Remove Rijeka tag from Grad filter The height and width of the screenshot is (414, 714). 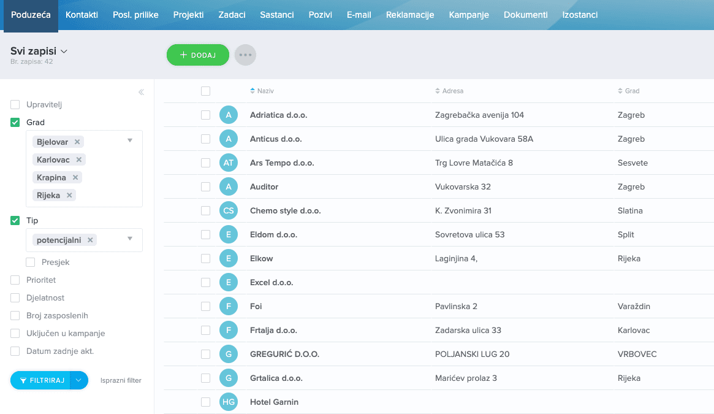(x=69, y=195)
